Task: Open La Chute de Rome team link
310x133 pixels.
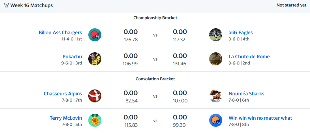Action: point(249,57)
